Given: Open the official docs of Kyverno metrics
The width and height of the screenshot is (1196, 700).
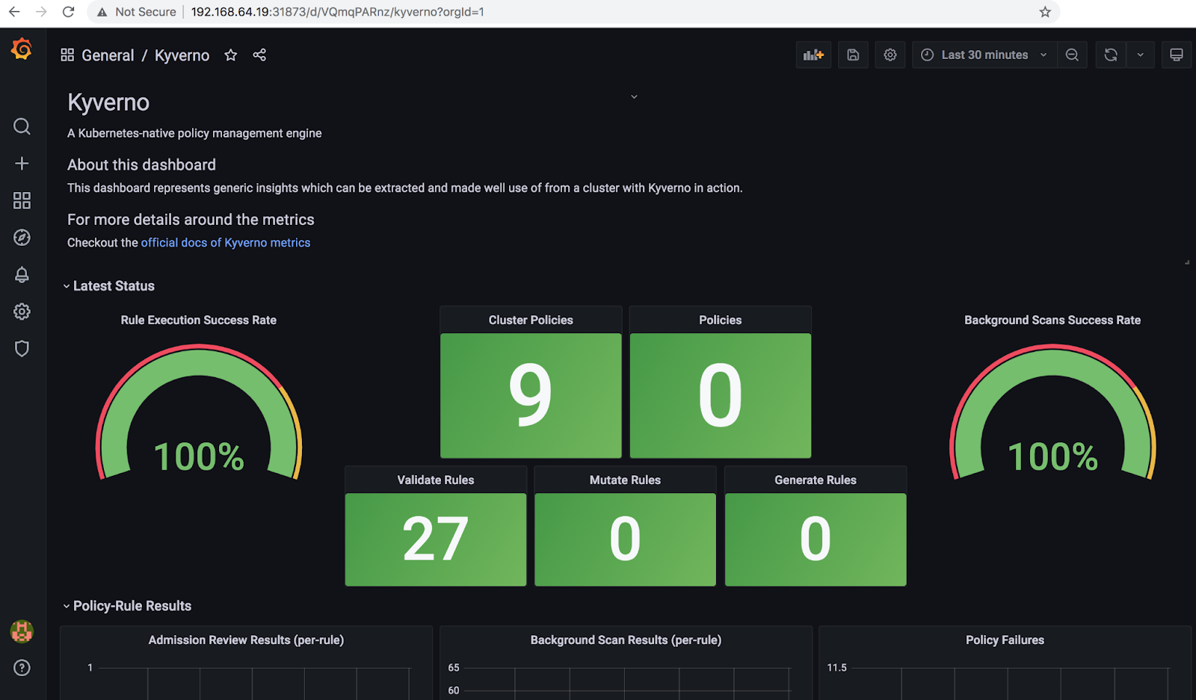Looking at the screenshot, I should (226, 243).
